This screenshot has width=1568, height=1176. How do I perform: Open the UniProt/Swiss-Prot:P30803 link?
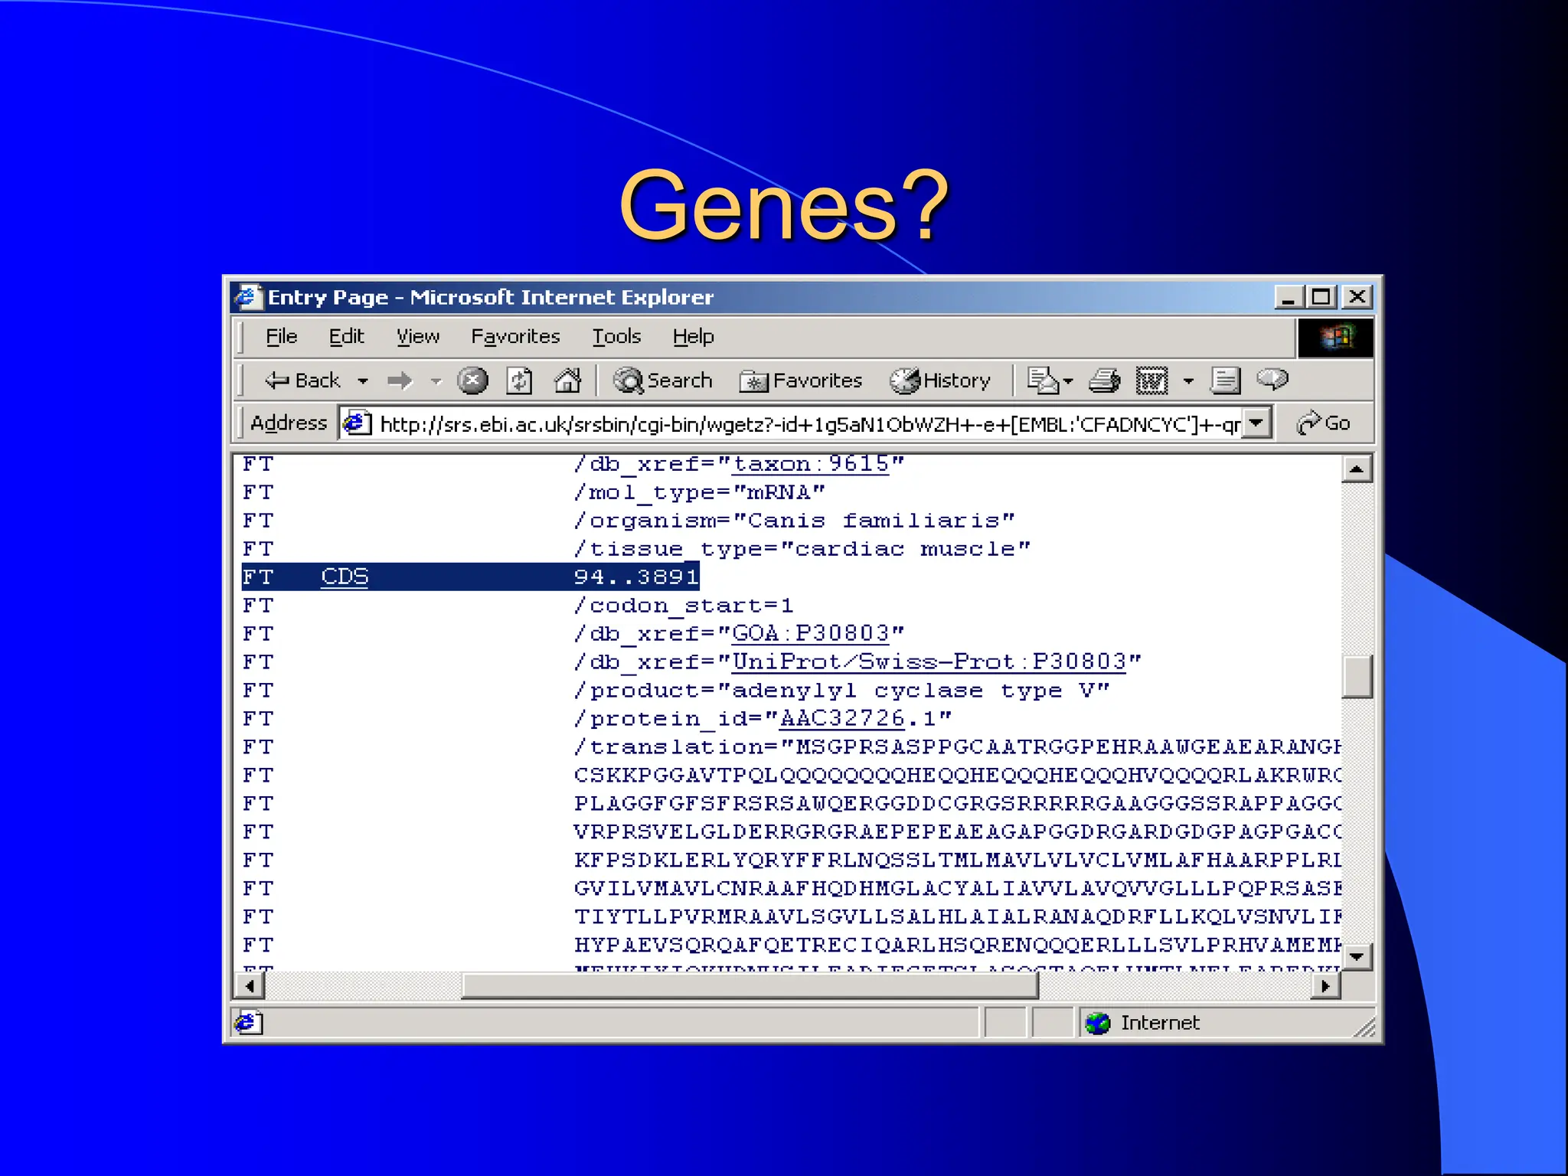929,661
